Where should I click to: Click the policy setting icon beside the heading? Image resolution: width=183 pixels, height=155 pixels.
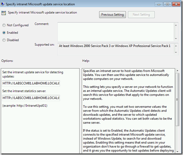coord(4,13)
